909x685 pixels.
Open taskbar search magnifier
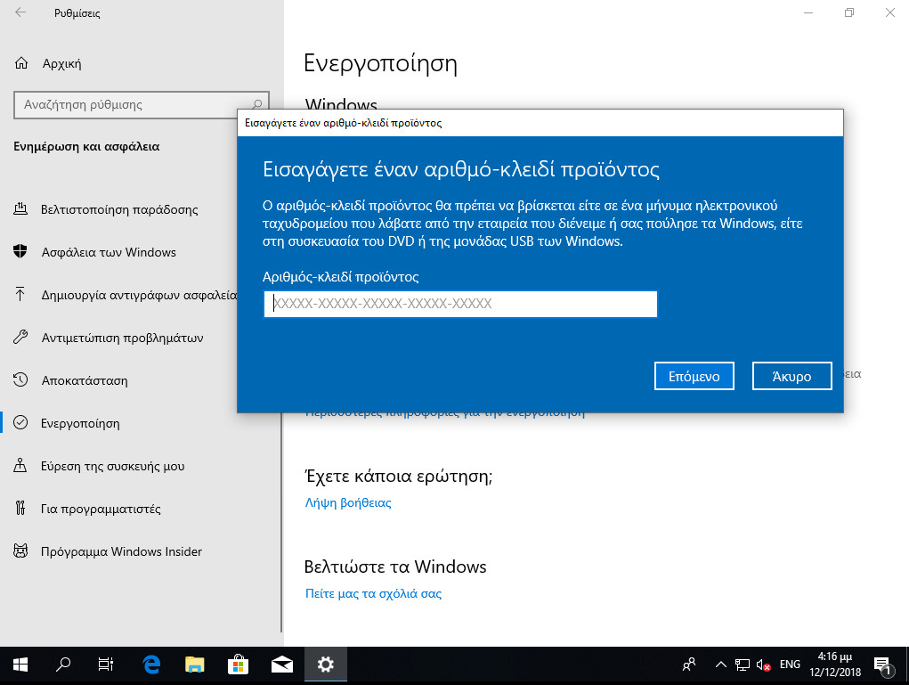pyautogui.click(x=63, y=665)
